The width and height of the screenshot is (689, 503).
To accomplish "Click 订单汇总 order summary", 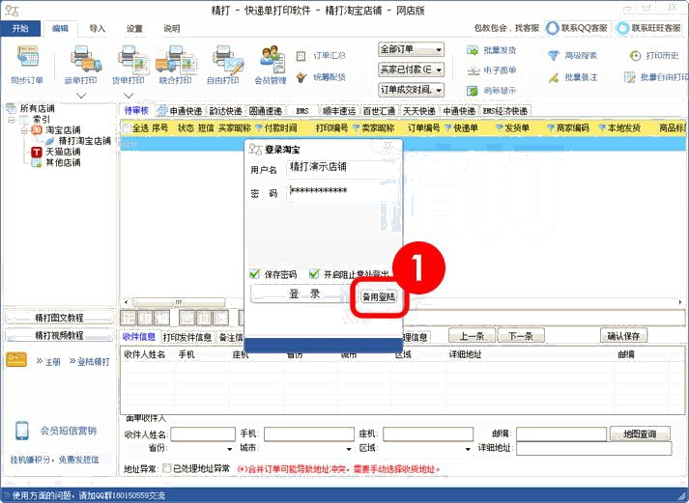I will pos(321,56).
